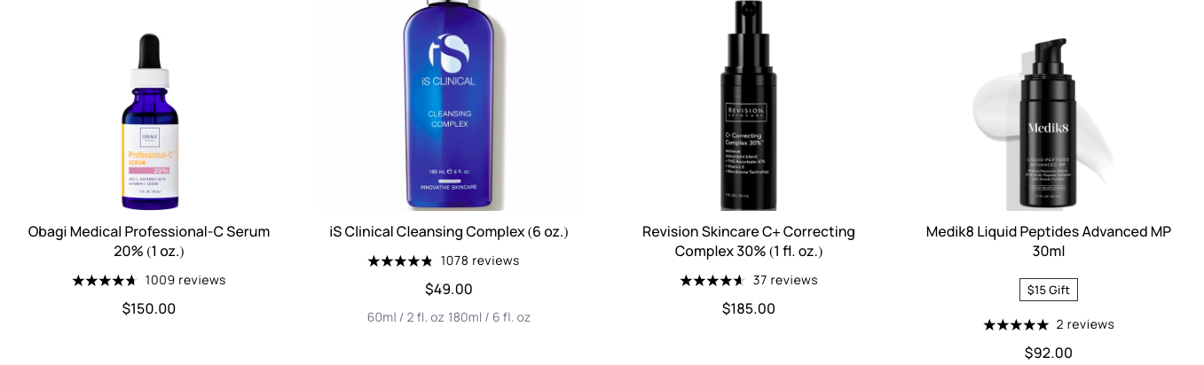Click the star rating icons for iS Clinical cleanser
This screenshot has width=1204, height=365.
coord(400,260)
